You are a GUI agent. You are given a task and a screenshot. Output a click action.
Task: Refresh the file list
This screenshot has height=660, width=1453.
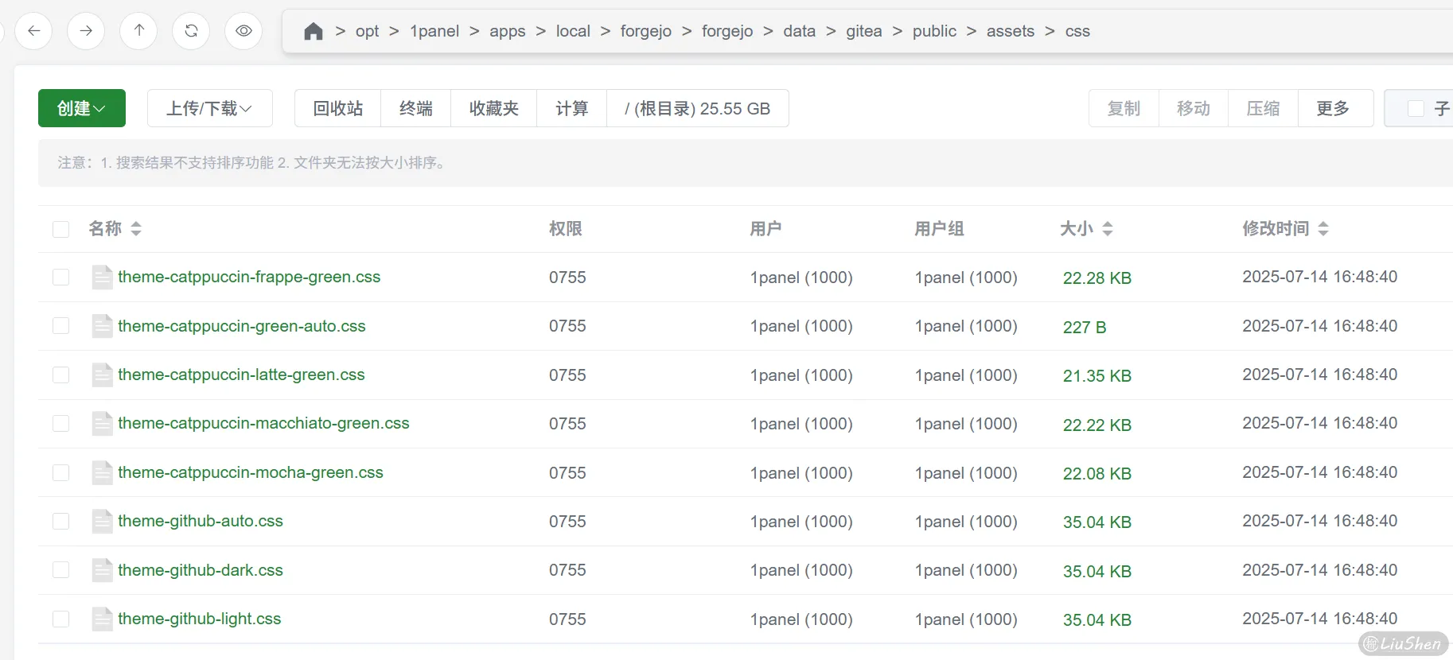tap(191, 31)
